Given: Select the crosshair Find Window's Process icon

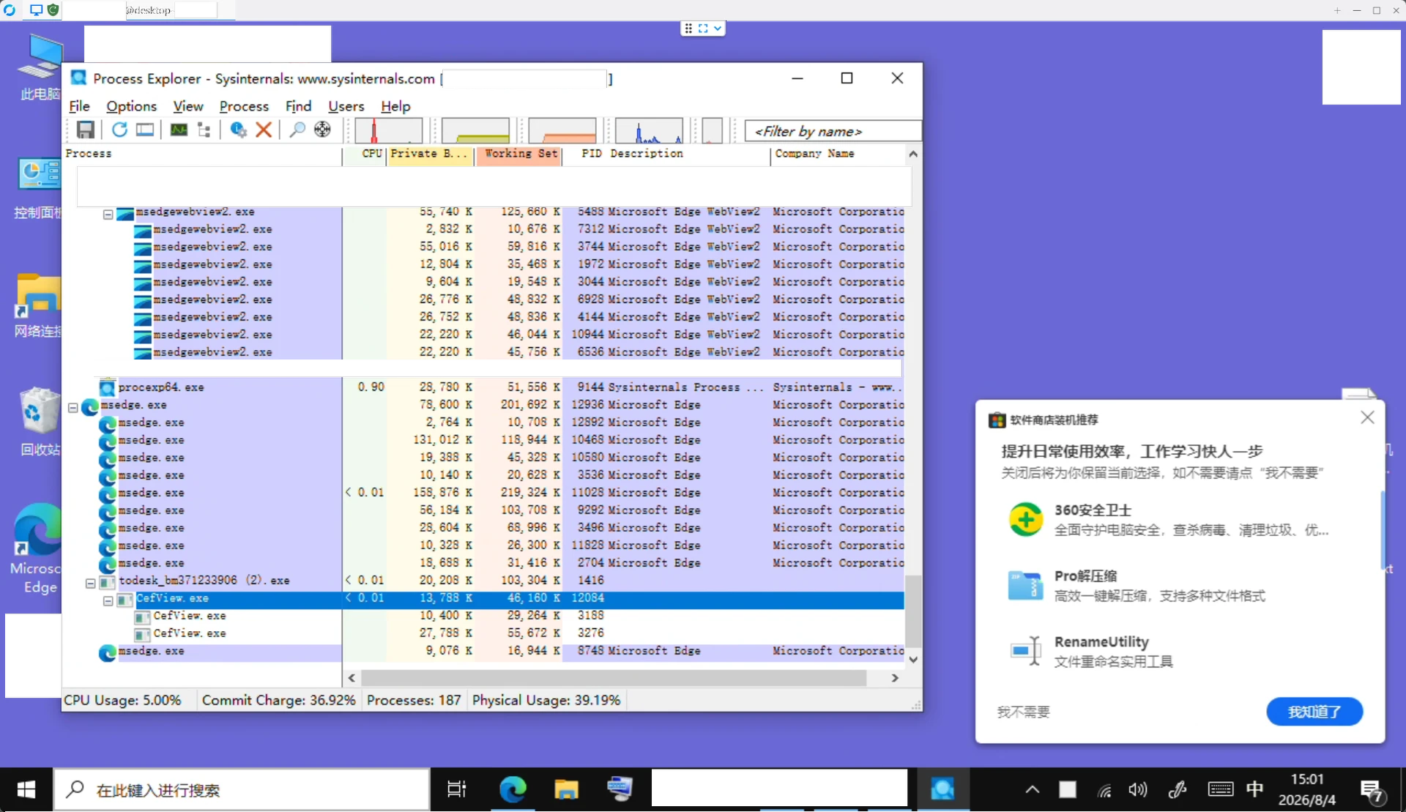Looking at the screenshot, I should (322, 130).
